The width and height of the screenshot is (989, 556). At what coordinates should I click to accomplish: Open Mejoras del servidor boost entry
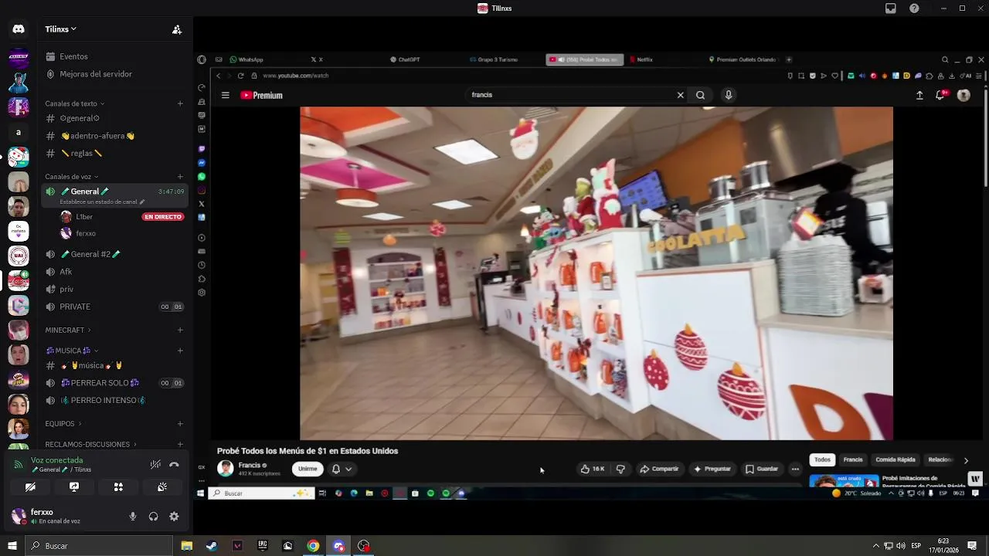point(114,74)
